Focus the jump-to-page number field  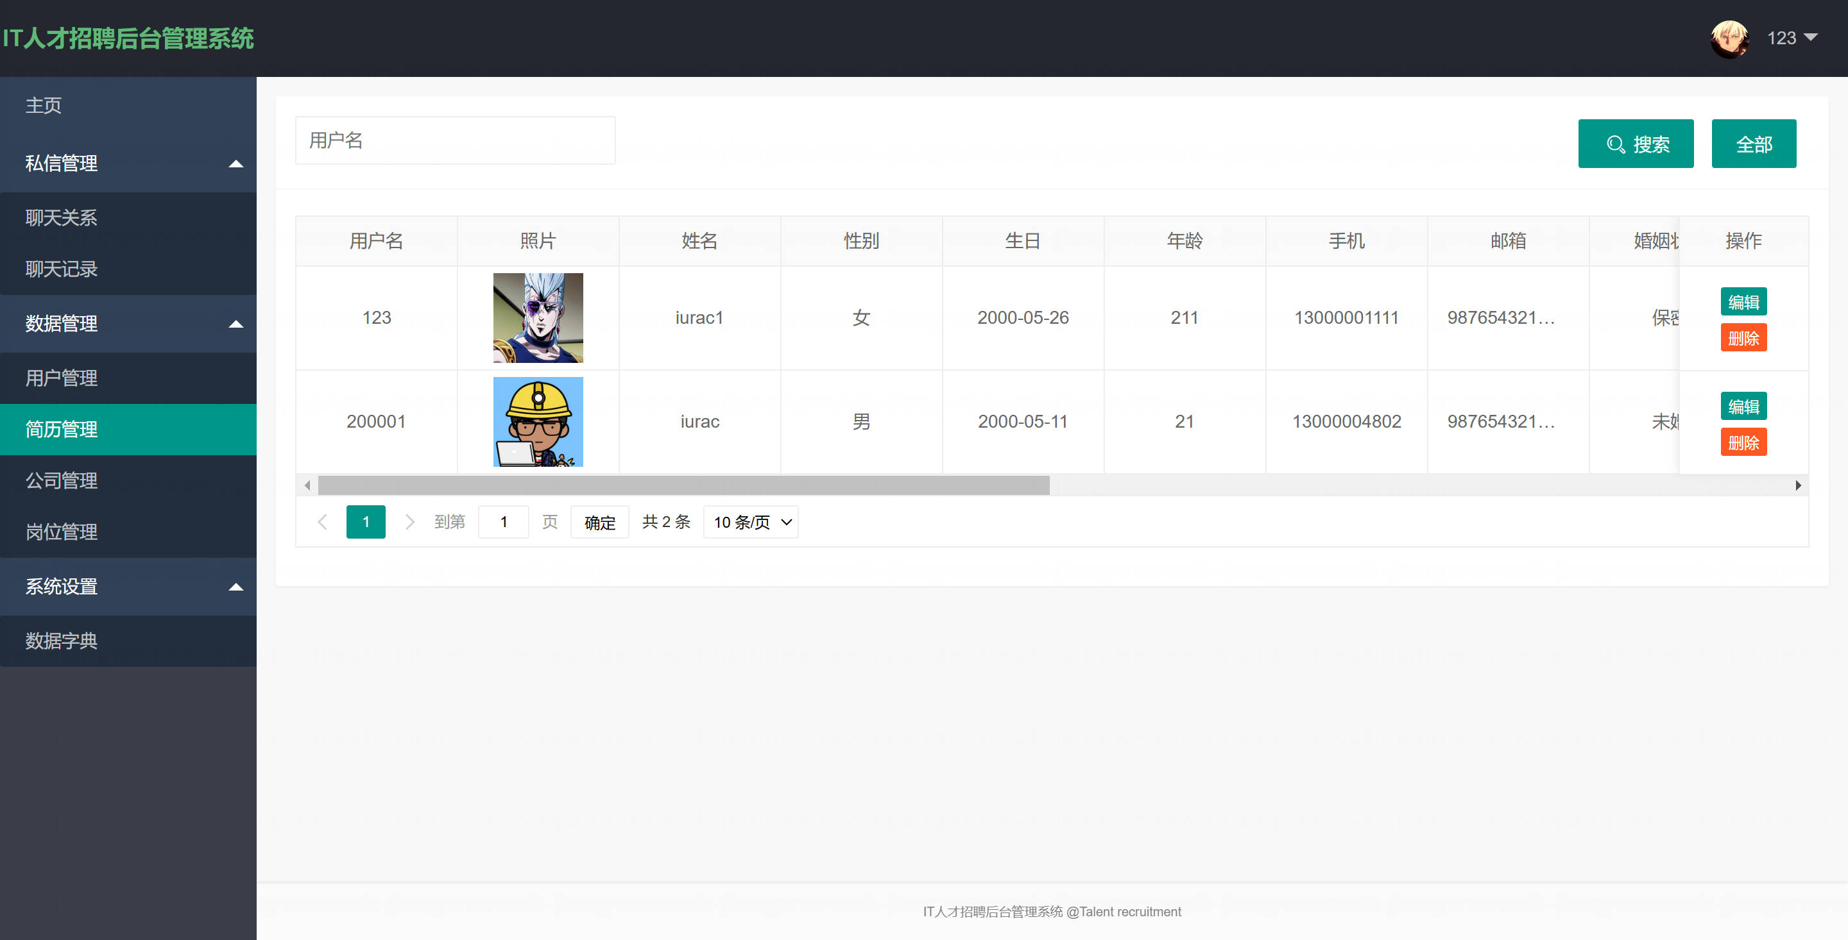504,522
